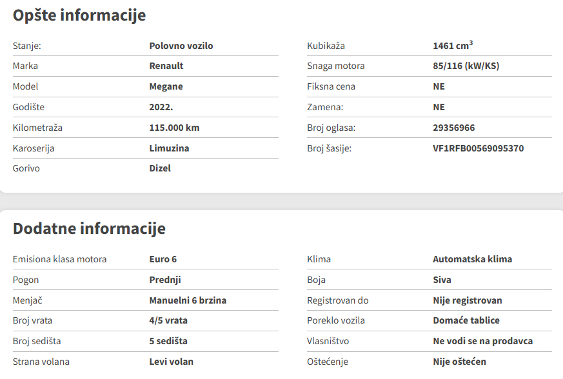Select the body type 'Limuzina'

click(x=169, y=148)
